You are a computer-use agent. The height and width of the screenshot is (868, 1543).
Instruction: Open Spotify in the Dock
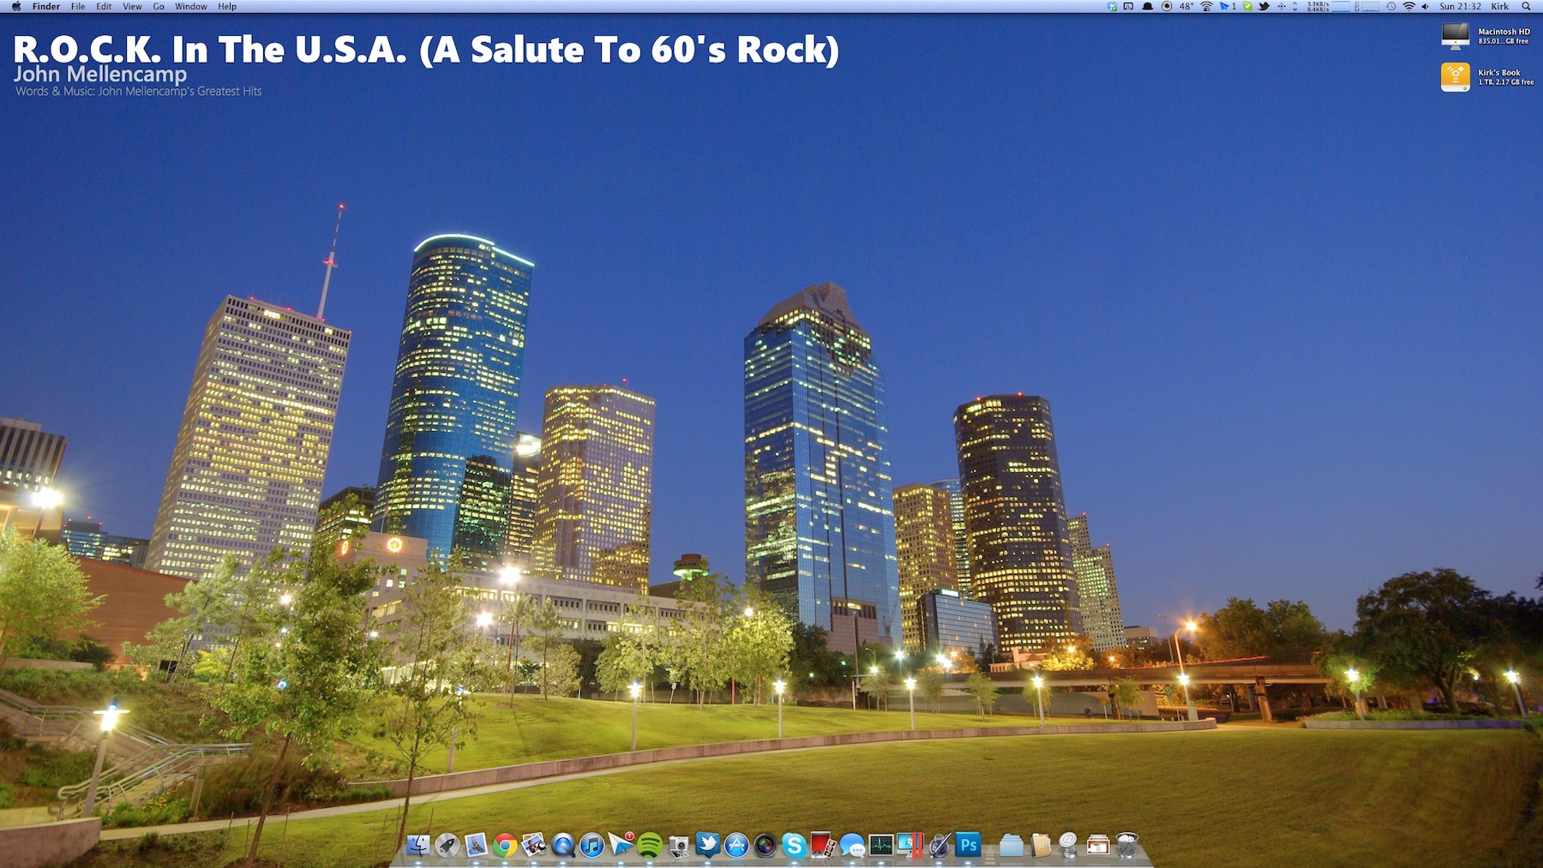(650, 846)
